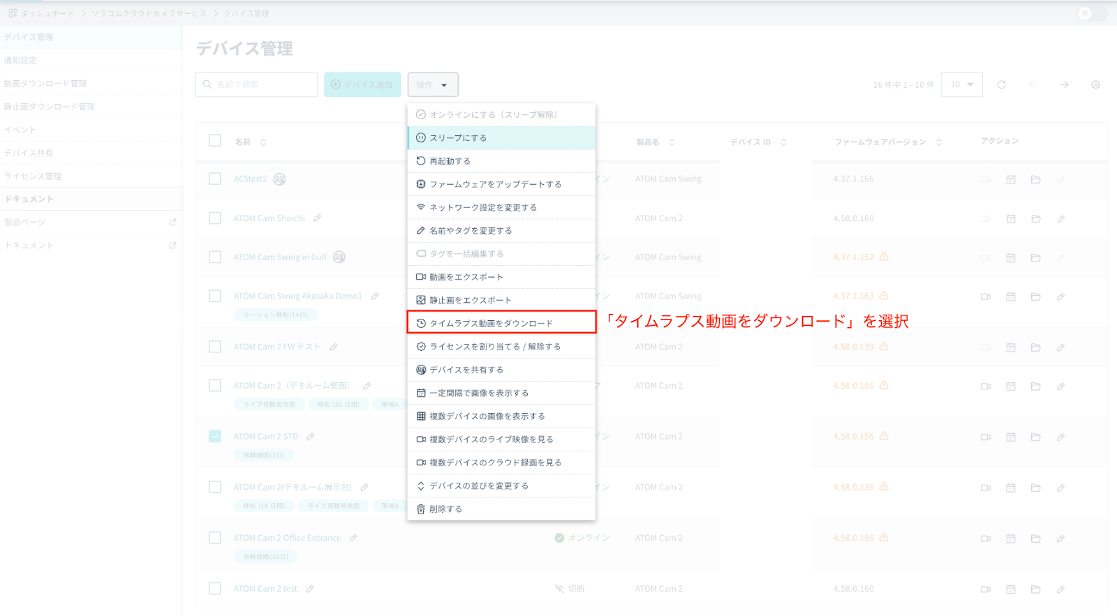Image resolution: width=1117 pixels, height=616 pixels.
Task: Open 通知設定 in the sidebar
Action: pyautogui.click(x=91, y=60)
